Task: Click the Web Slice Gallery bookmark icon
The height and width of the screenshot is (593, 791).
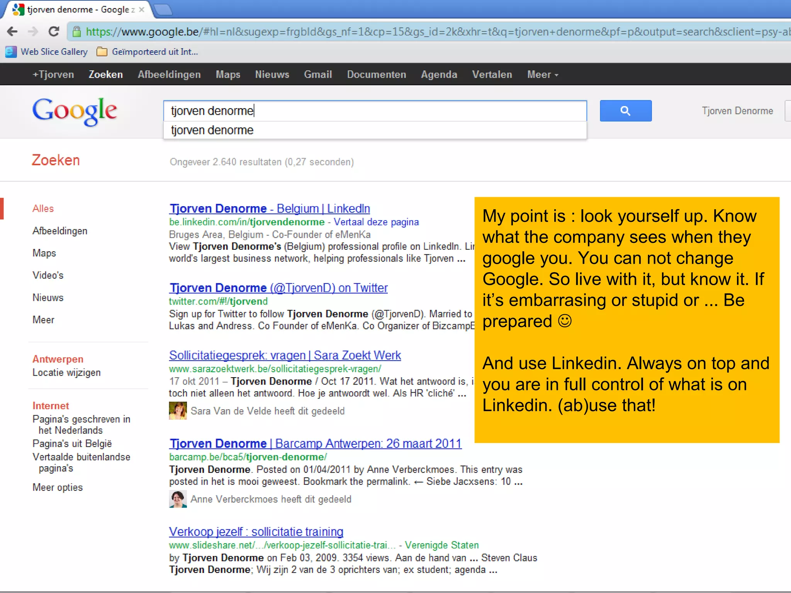Action: (x=11, y=52)
